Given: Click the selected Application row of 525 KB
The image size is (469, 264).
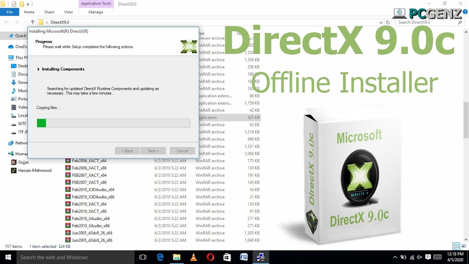Looking at the screenshot, I should pyautogui.click(x=230, y=117).
